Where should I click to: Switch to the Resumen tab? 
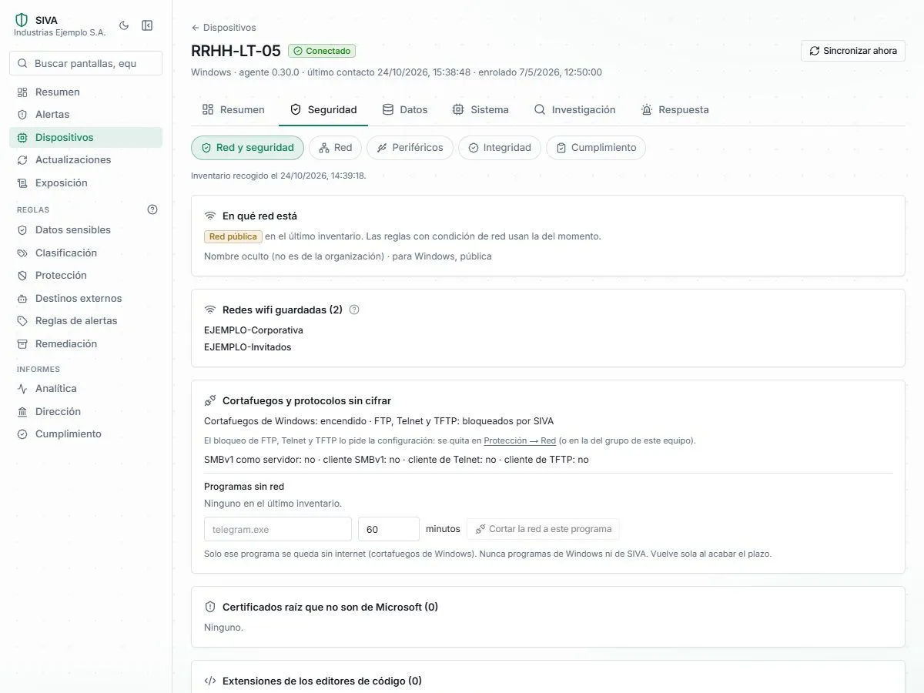(233, 109)
